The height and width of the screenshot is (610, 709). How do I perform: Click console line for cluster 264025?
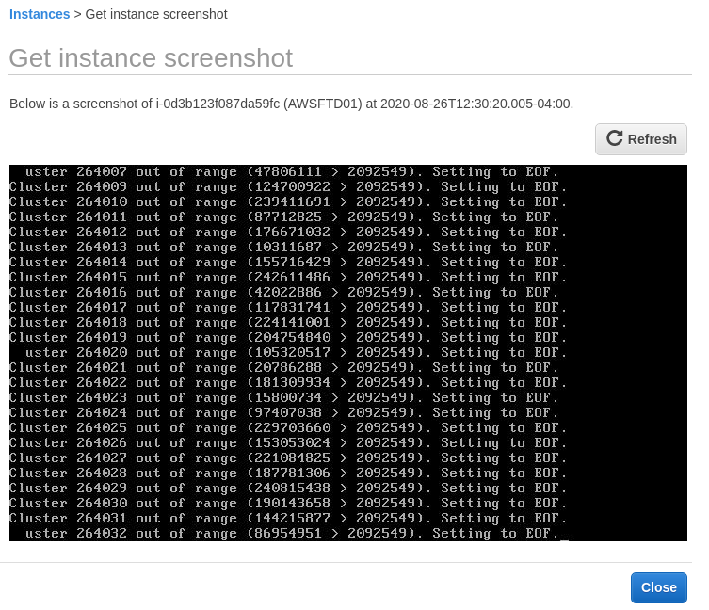[288, 427]
